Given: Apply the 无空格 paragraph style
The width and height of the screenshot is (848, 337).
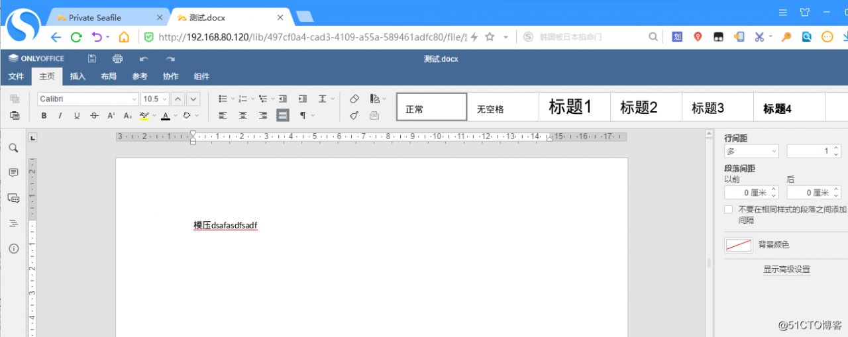Looking at the screenshot, I should [x=503, y=107].
